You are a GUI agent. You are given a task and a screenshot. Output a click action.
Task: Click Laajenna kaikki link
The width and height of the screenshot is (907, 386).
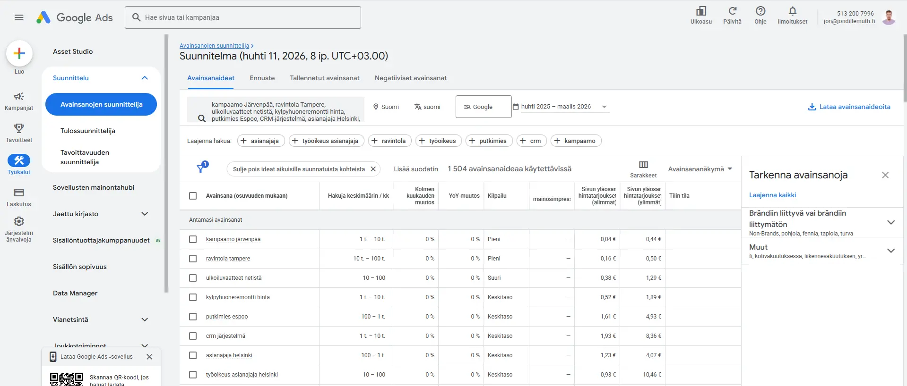[x=772, y=195]
